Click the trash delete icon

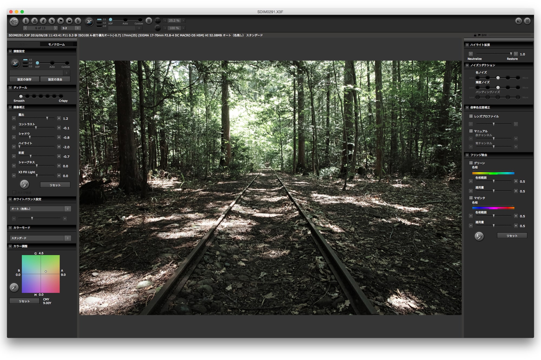(78, 21)
